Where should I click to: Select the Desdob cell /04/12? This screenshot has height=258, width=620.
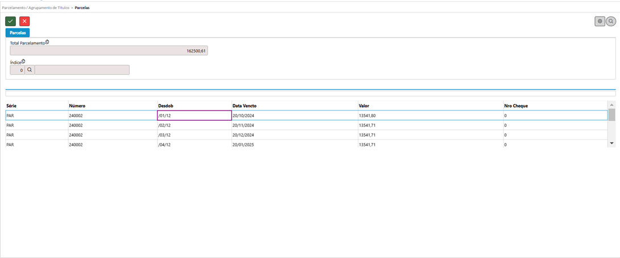[x=195, y=145]
